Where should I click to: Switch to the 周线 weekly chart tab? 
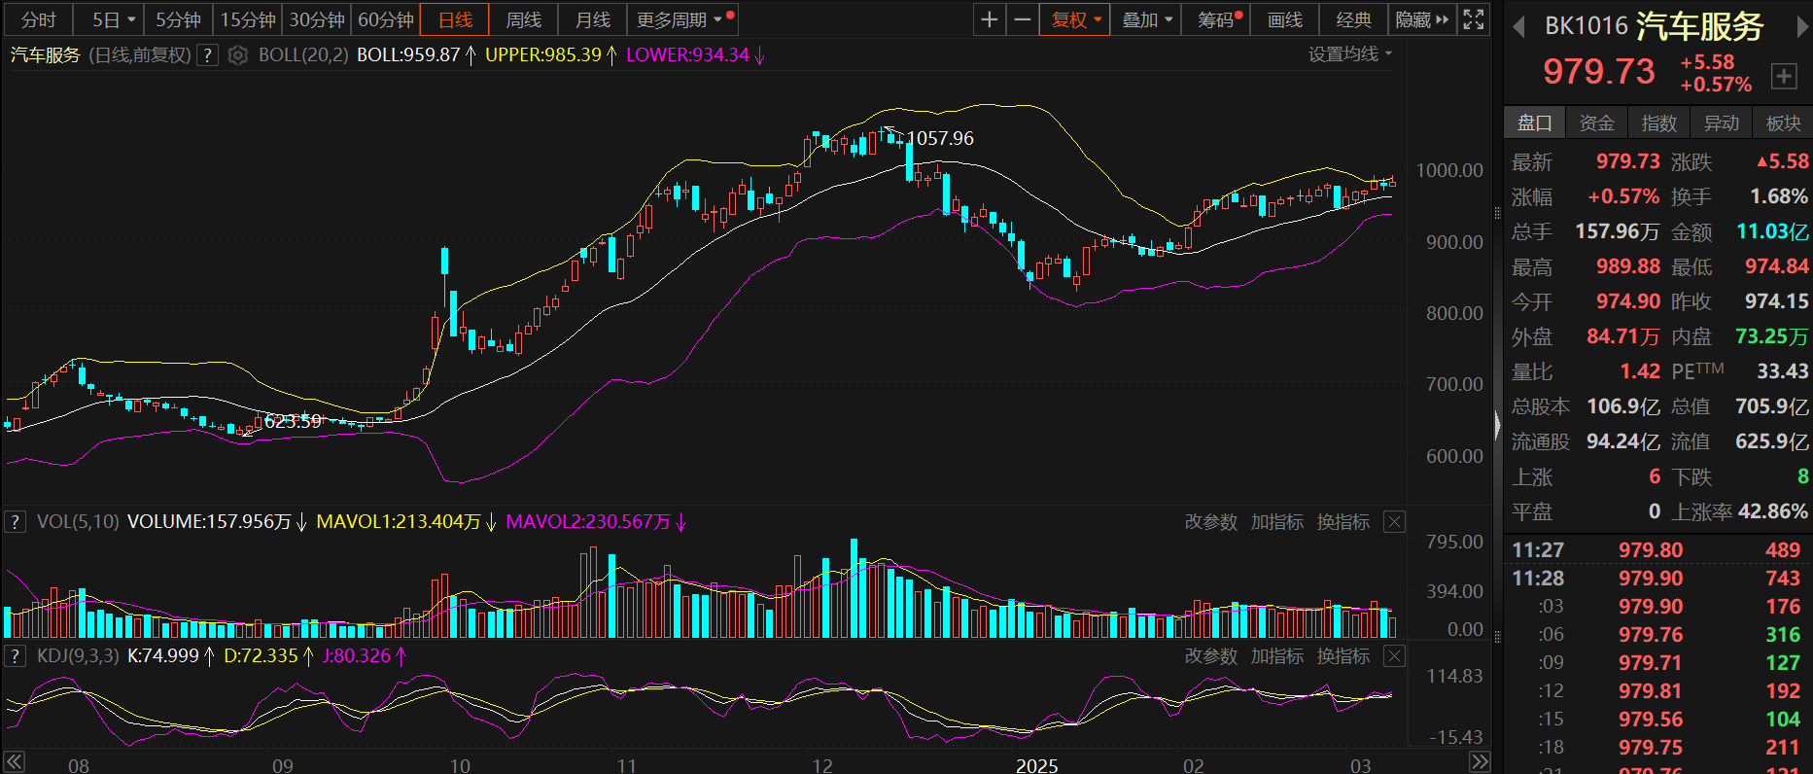(x=524, y=19)
